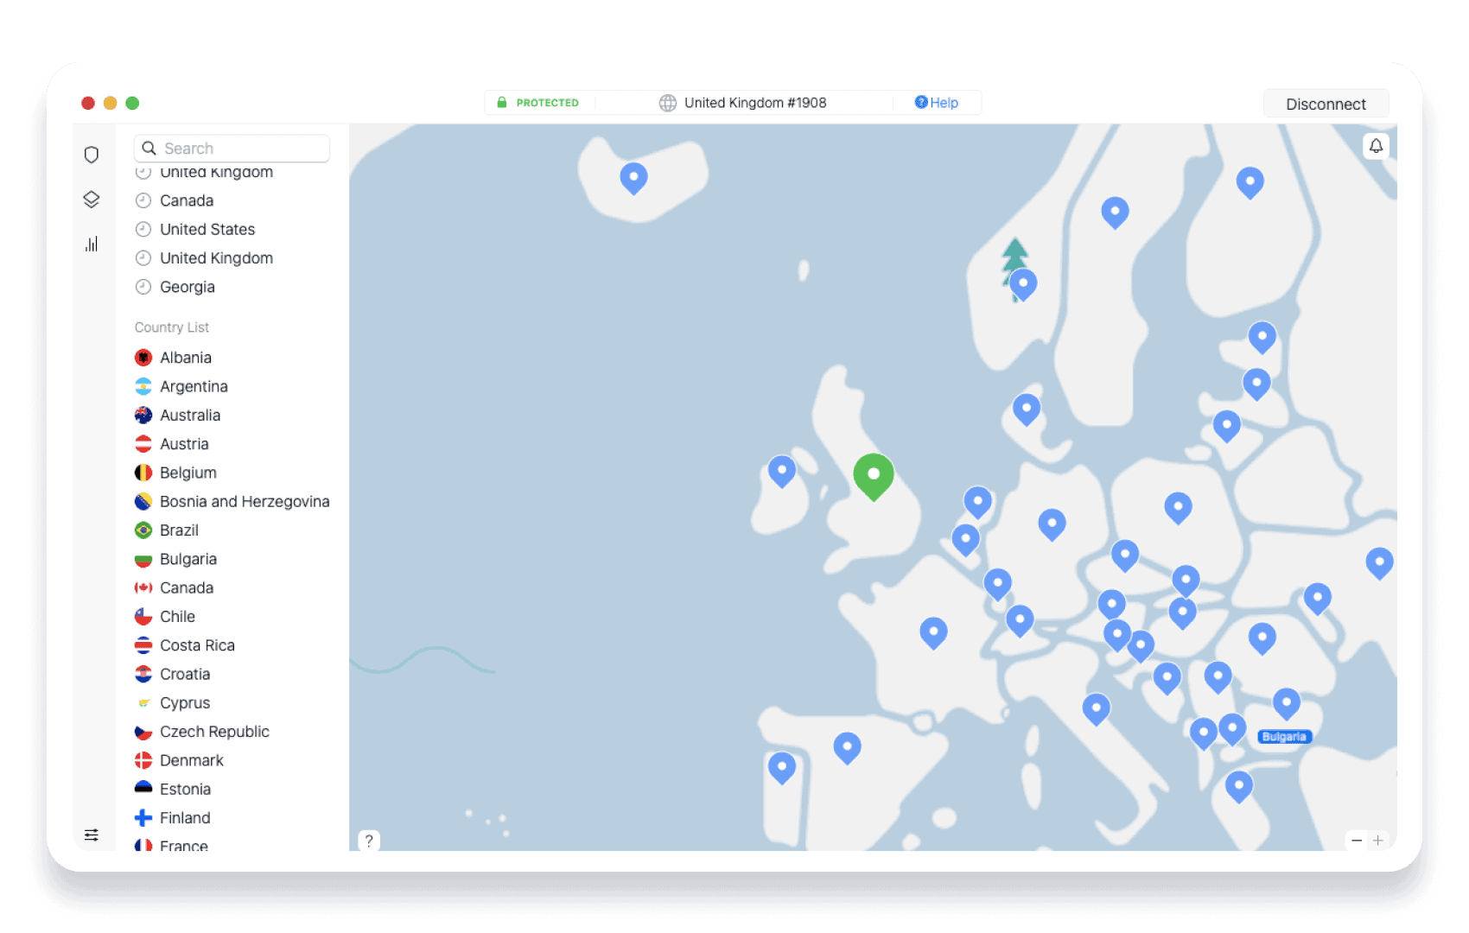
Task: Connect to Austria in country list
Action: point(172,444)
